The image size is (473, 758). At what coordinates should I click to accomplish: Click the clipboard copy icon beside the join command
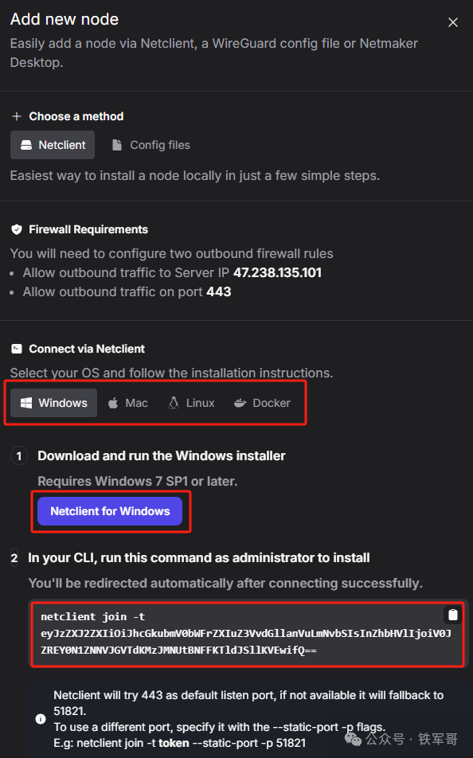[x=452, y=614]
